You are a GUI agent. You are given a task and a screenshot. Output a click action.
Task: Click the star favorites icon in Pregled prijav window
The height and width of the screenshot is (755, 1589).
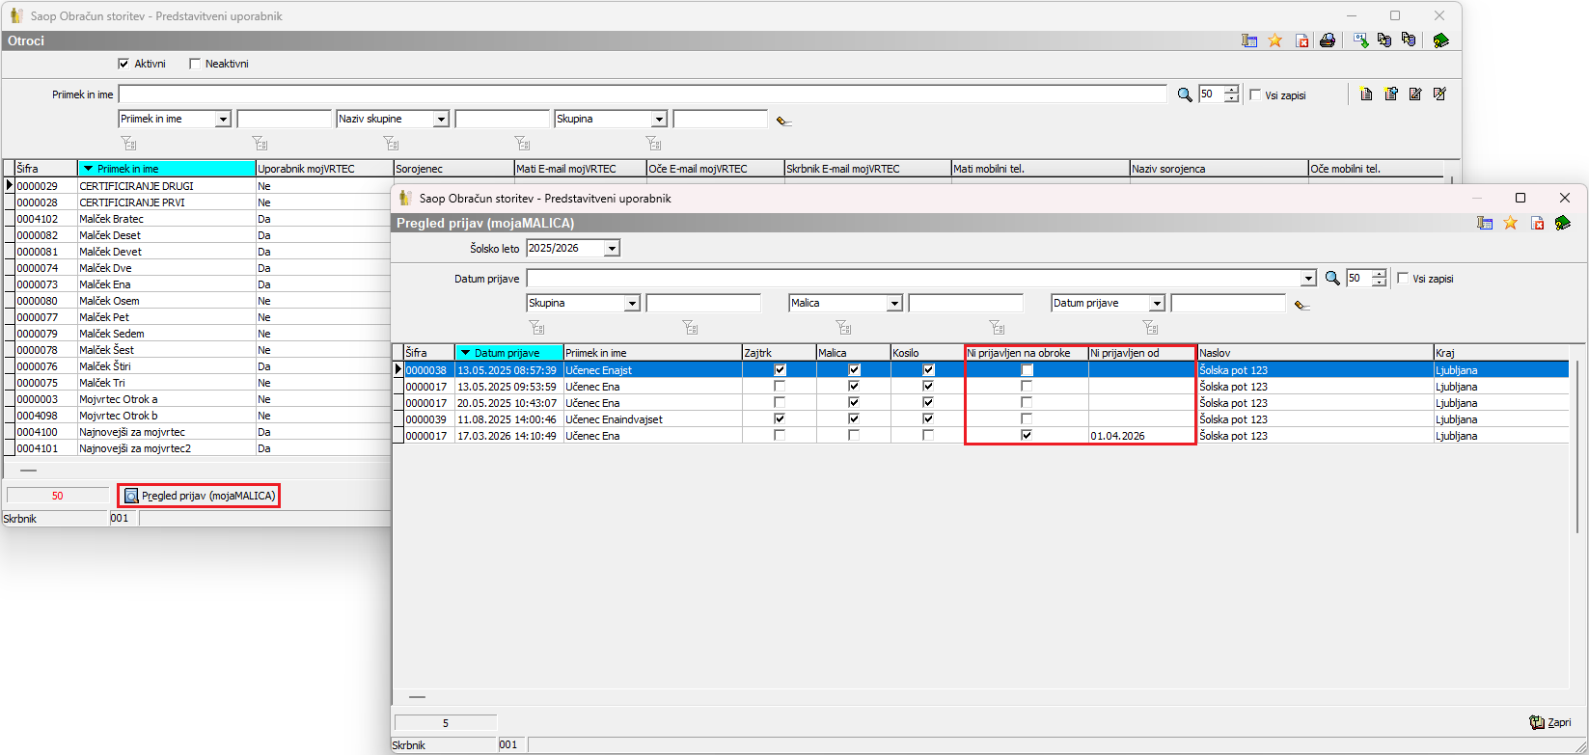click(x=1511, y=223)
